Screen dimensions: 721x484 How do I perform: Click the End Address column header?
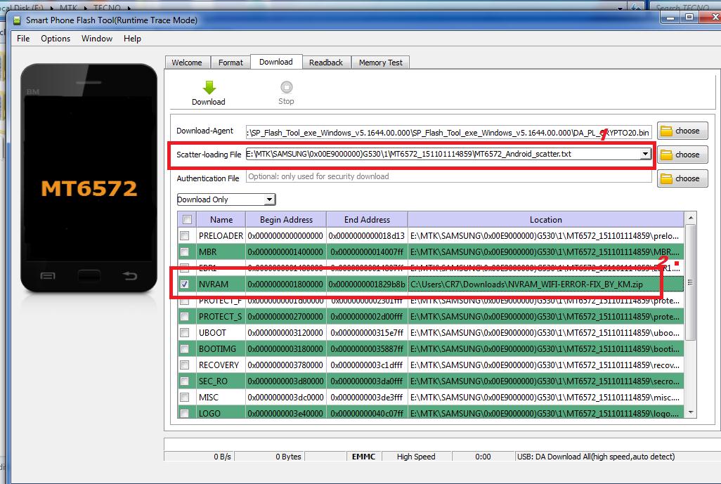[x=367, y=220]
